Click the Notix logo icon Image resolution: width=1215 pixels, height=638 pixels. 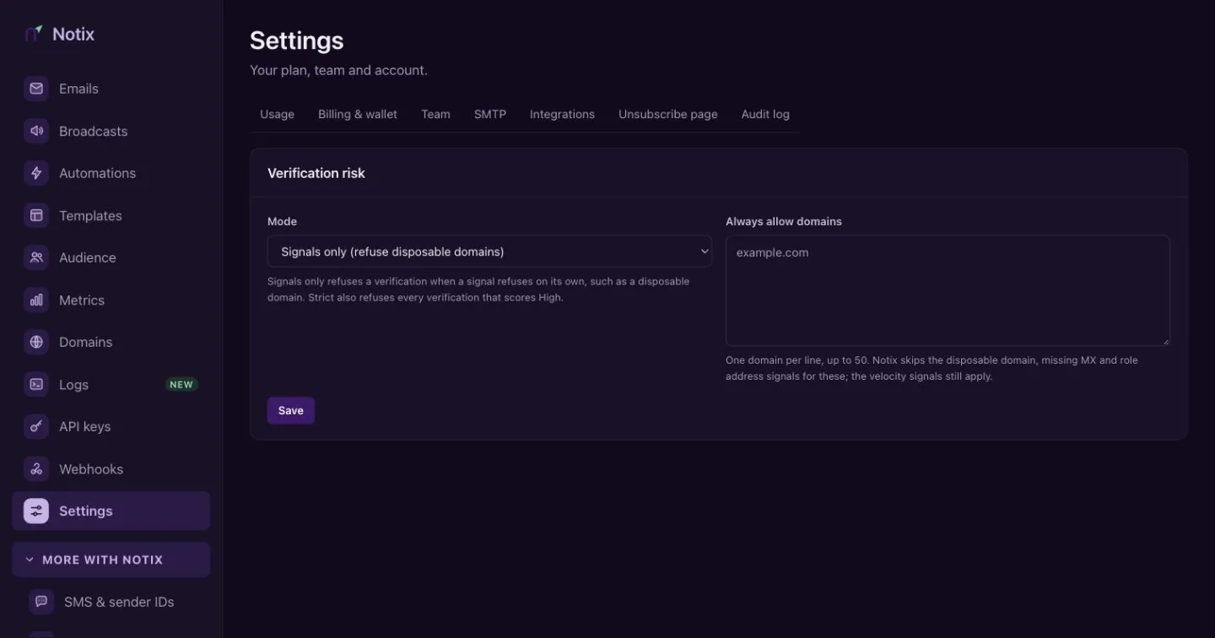34,34
